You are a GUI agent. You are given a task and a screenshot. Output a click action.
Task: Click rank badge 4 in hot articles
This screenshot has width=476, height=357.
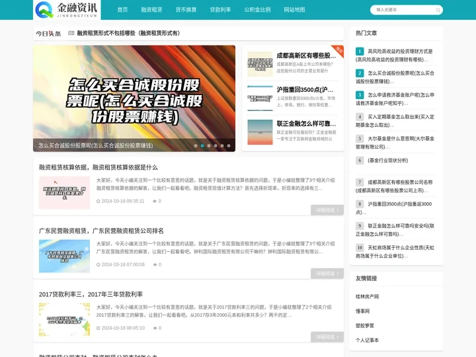point(360,117)
